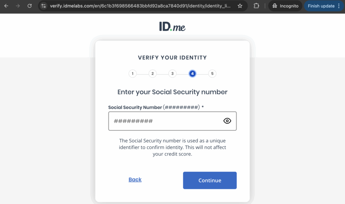Open Chrome's three-dot menu

[339, 6]
